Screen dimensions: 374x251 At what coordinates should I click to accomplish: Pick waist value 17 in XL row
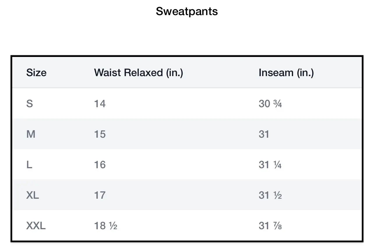(100, 195)
